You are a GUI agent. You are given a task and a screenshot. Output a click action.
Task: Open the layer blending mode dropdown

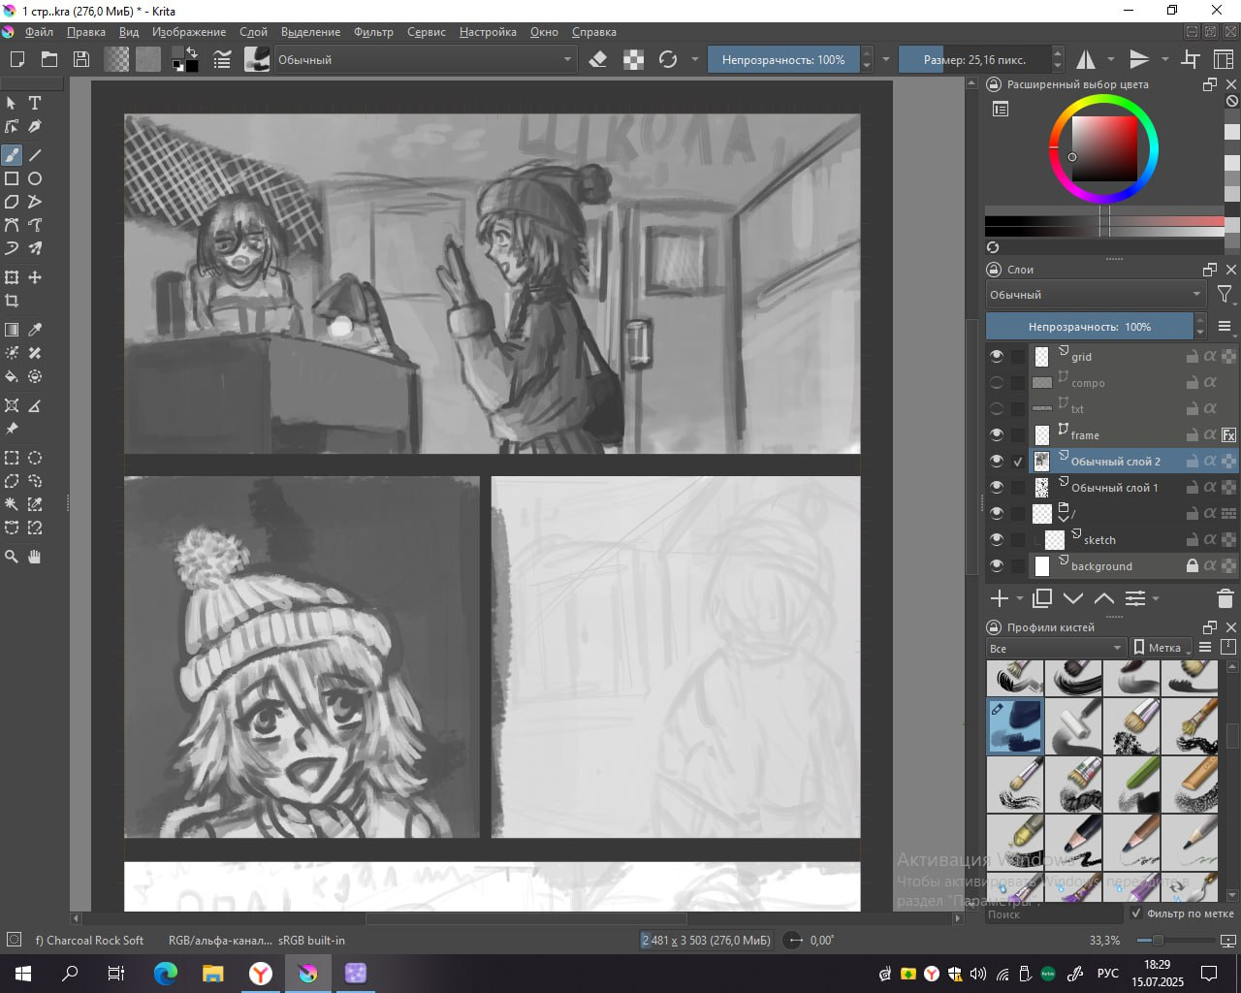tap(1096, 295)
